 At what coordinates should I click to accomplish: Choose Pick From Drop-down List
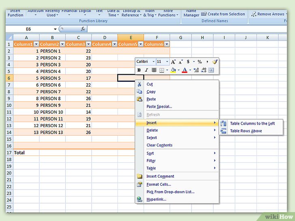(177, 192)
